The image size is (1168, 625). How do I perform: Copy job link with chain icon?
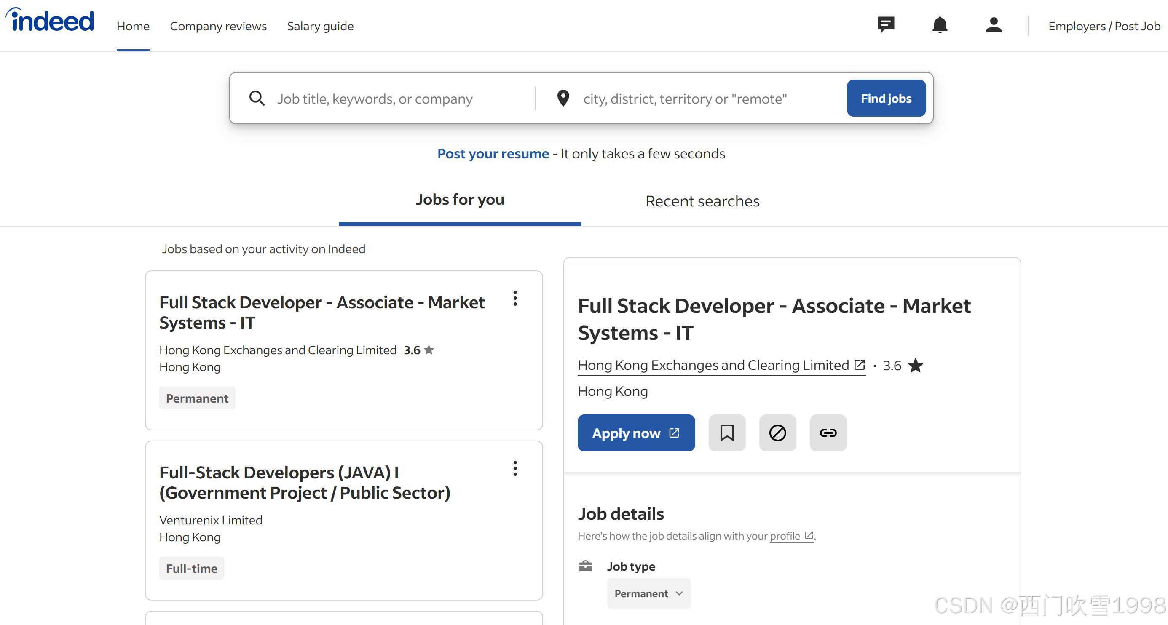point(828,433)
